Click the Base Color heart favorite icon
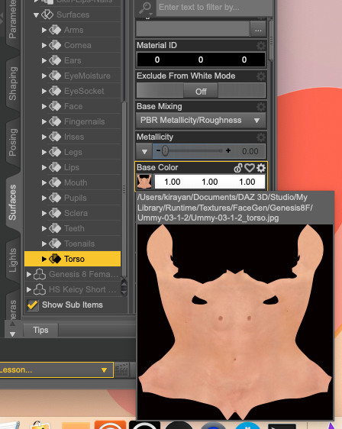Viewport: 342px width, 429px height. pyautogui.click(x=250, y=168)
